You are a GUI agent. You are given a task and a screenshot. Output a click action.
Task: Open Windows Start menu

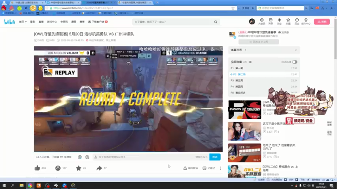4,185
